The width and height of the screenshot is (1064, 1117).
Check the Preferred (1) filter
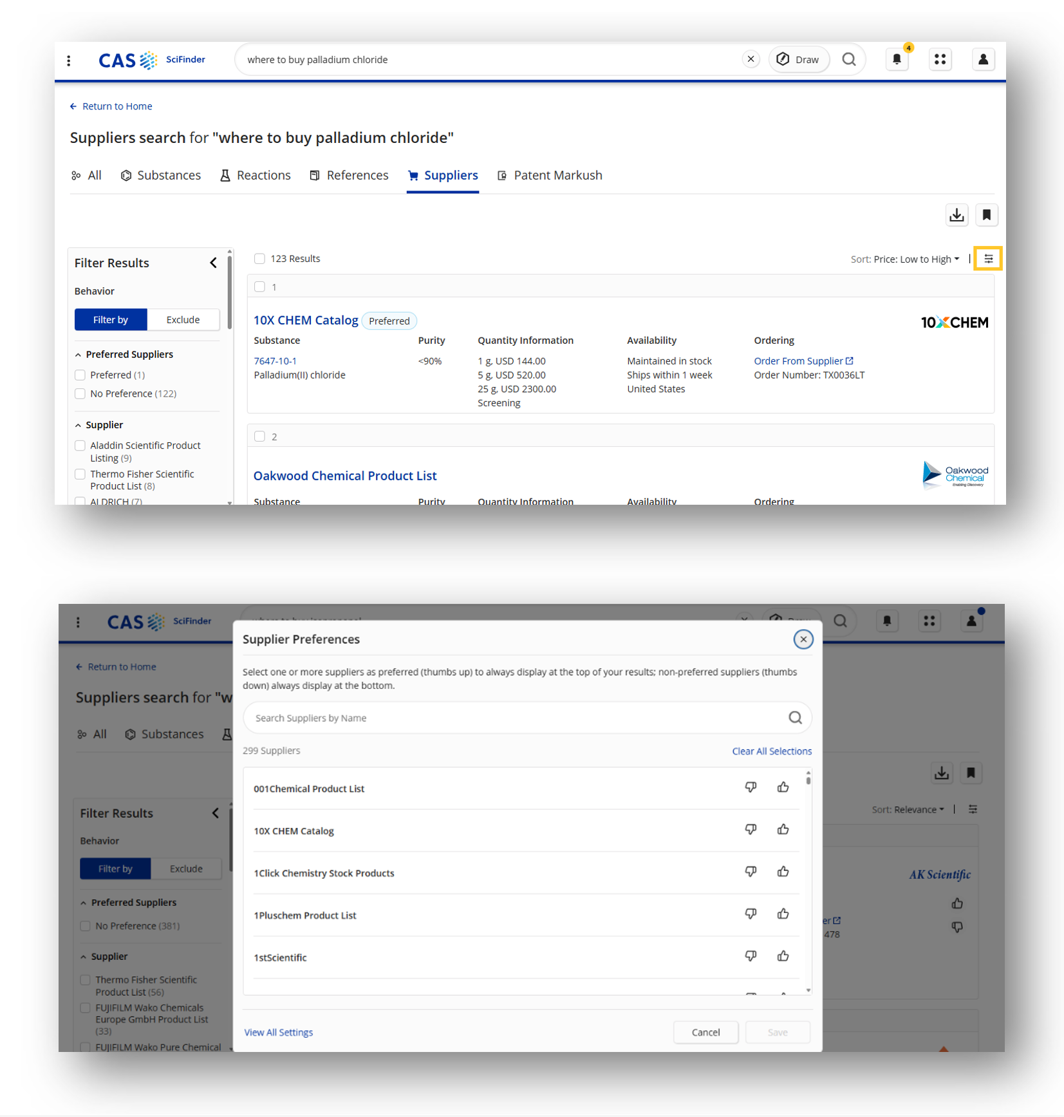coord(80,375)
